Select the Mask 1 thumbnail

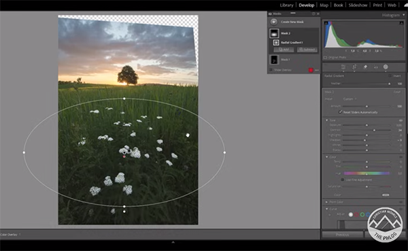pos(274,60)
